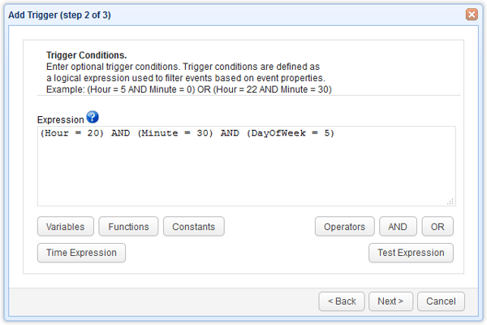Image resolution: width=487 pixels, height=325 pixels.
Task: Close the Add Trigger dialog
Action: [x=472, y=15]
